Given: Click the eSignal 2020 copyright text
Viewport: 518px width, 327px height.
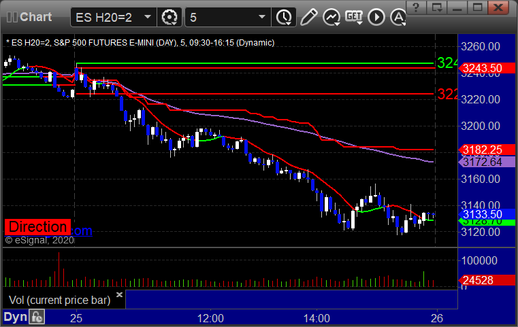Looking at the screenshot, I should click(x=39, y=240).
